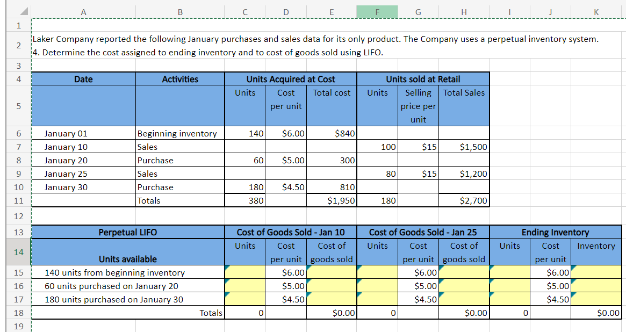626x332 pixels.
Task: Click the $2,700 total sales cell
Action: coord(464,200)
